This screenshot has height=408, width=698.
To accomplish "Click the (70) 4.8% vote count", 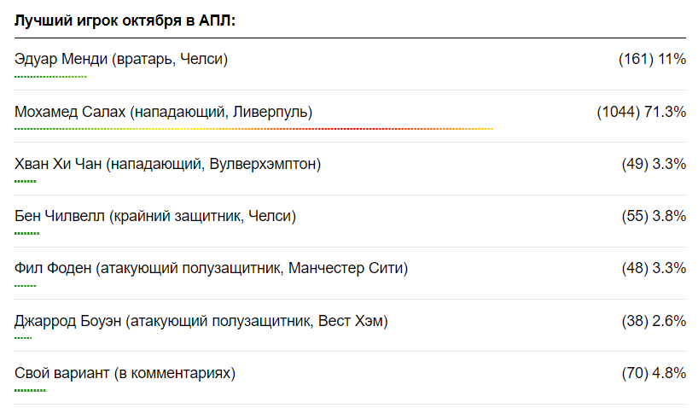I will pyautogui.click(x=654, y=373).
